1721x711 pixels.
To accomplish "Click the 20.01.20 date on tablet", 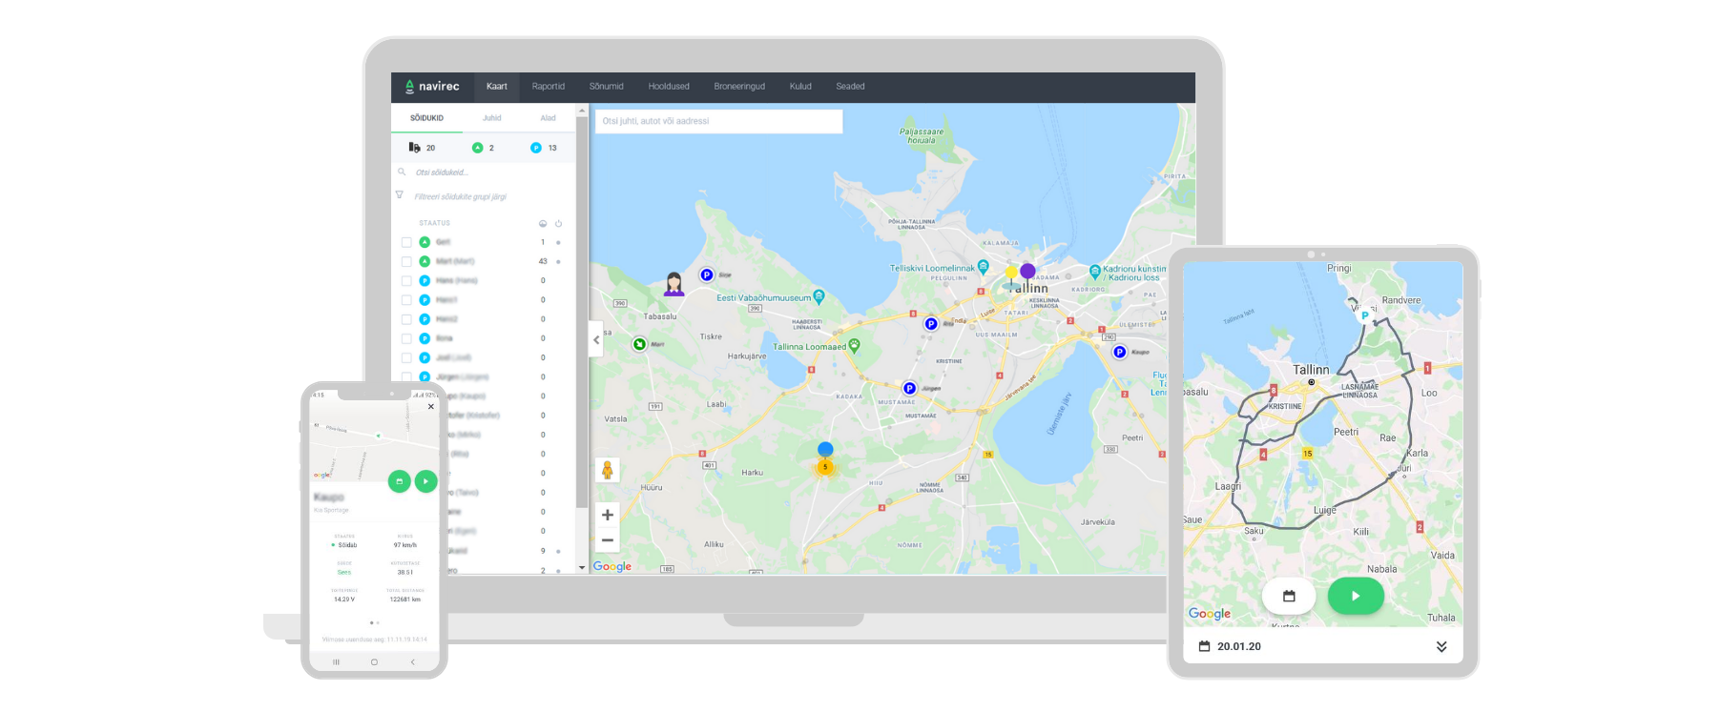I will [x=1239, y=646].
